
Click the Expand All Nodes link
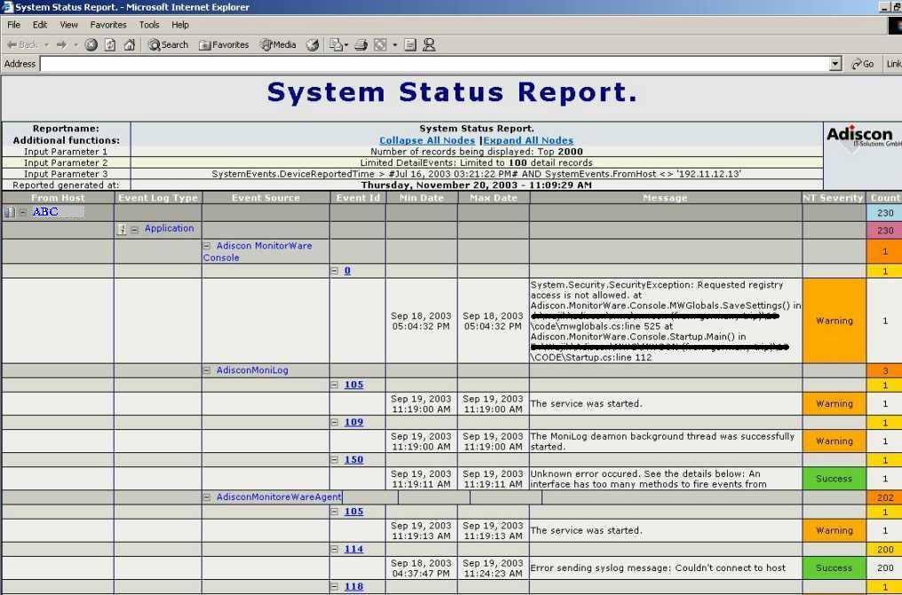click(528, 140)
